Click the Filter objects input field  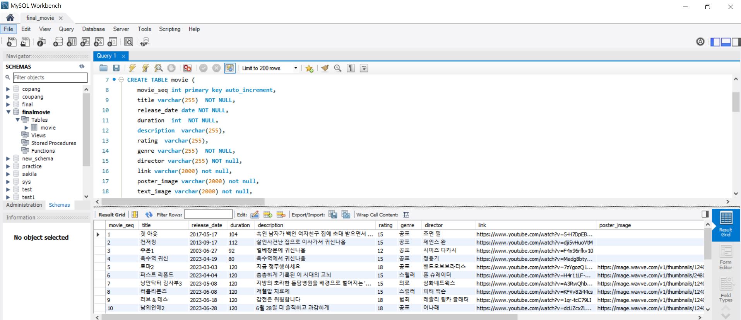(50, 77)
